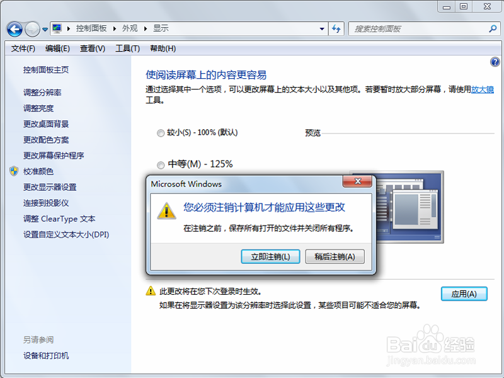504x378 pixels.
Task: Go to 控制面板主页
Action: click(46, 70)
